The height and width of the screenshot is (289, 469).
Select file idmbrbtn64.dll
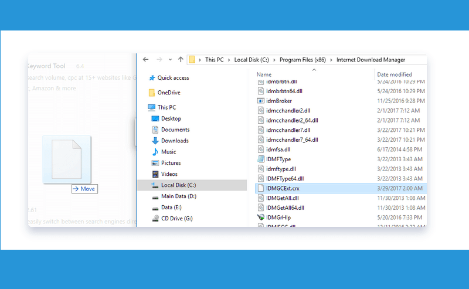(284, 91)
